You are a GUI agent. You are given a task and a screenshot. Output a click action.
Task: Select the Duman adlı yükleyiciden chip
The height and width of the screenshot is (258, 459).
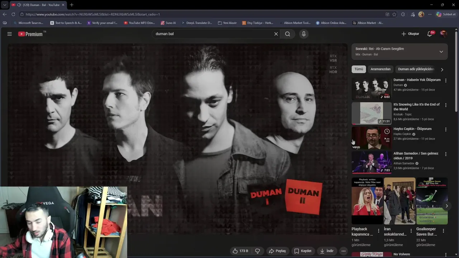(416, 69)
